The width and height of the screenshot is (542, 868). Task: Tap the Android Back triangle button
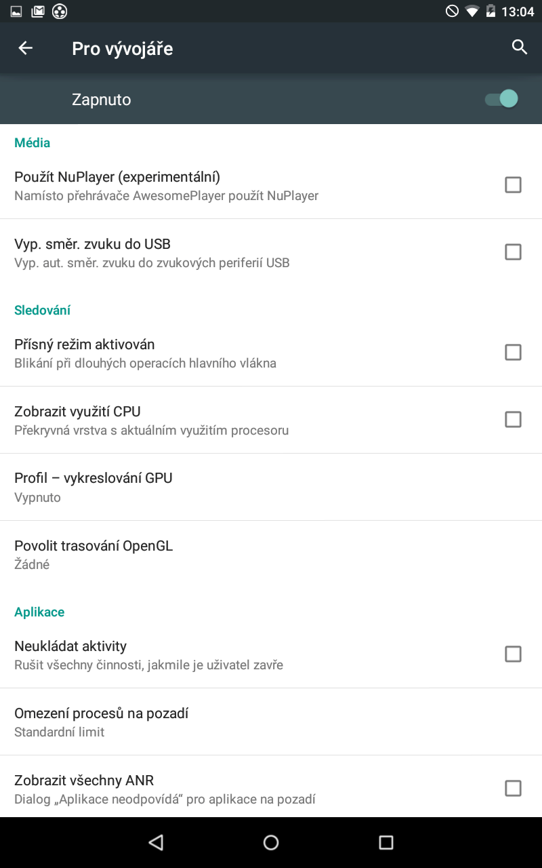157,842
